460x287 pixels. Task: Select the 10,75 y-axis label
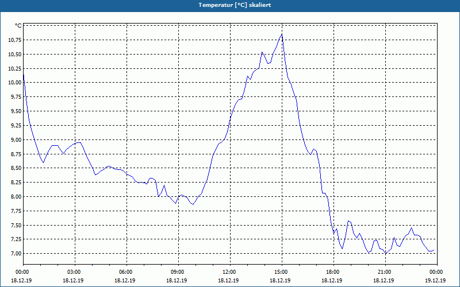point(15,40)
